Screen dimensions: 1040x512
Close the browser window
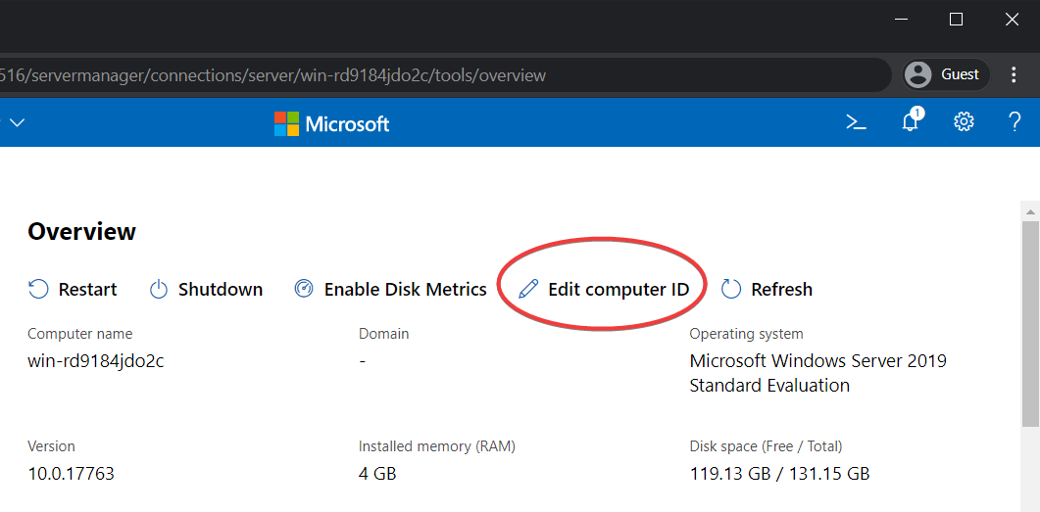pyautogui.click(x=1012, y=20)
